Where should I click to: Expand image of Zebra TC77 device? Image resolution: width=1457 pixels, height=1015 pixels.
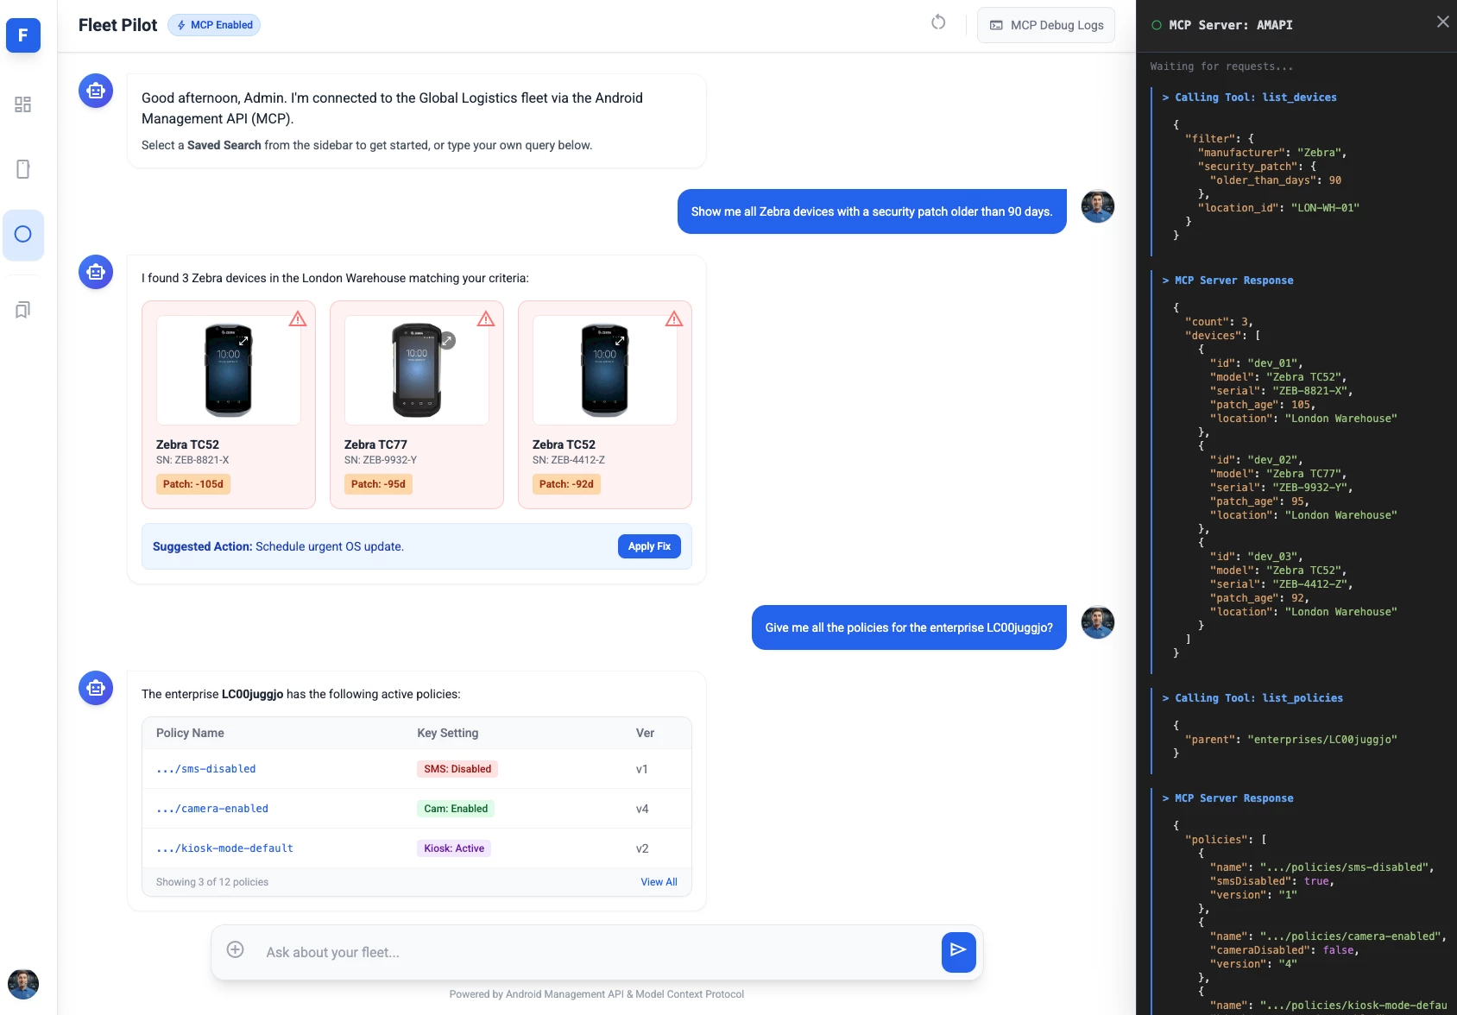[x=448, y=341]
